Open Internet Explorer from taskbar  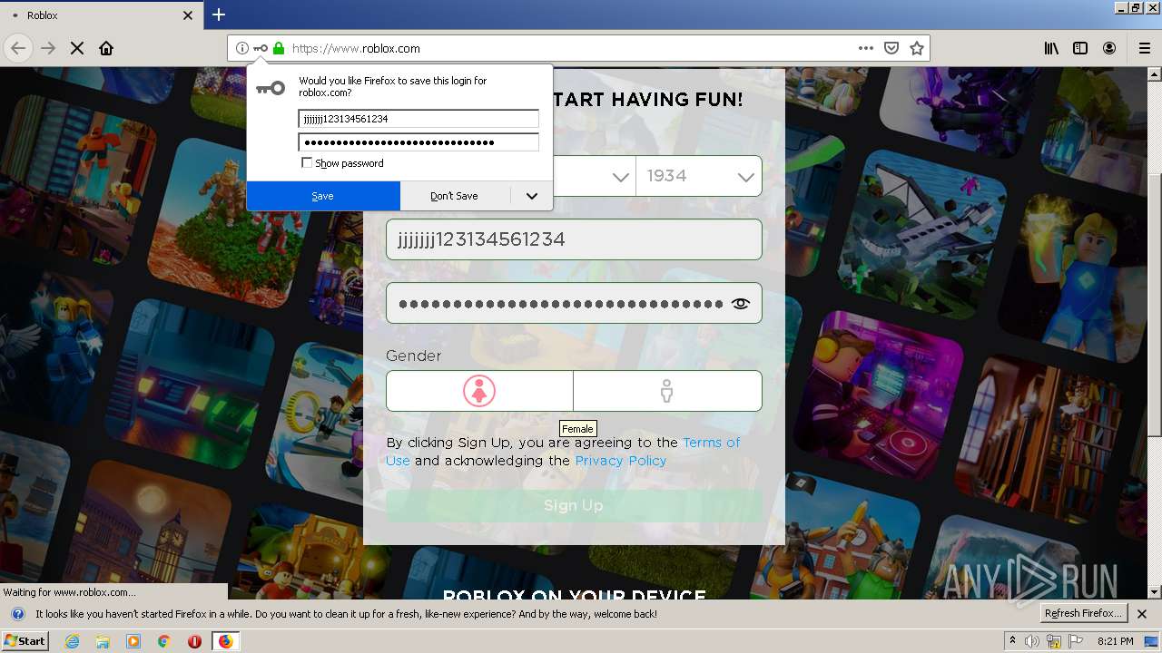(73, 641)
